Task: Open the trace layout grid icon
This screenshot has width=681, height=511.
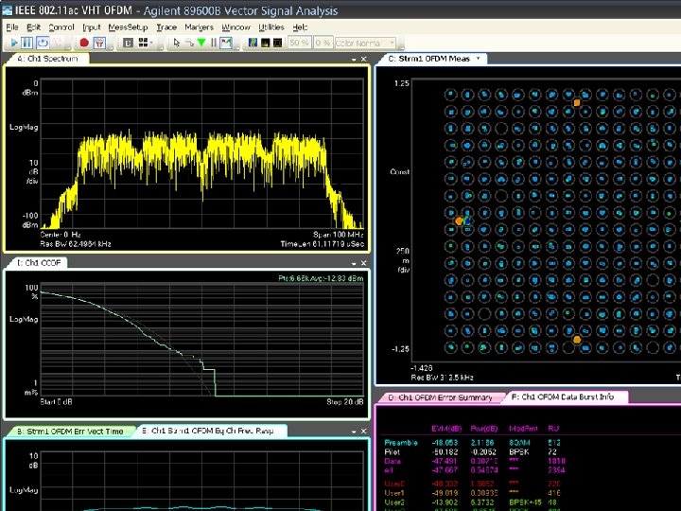Action: [143, 43]
